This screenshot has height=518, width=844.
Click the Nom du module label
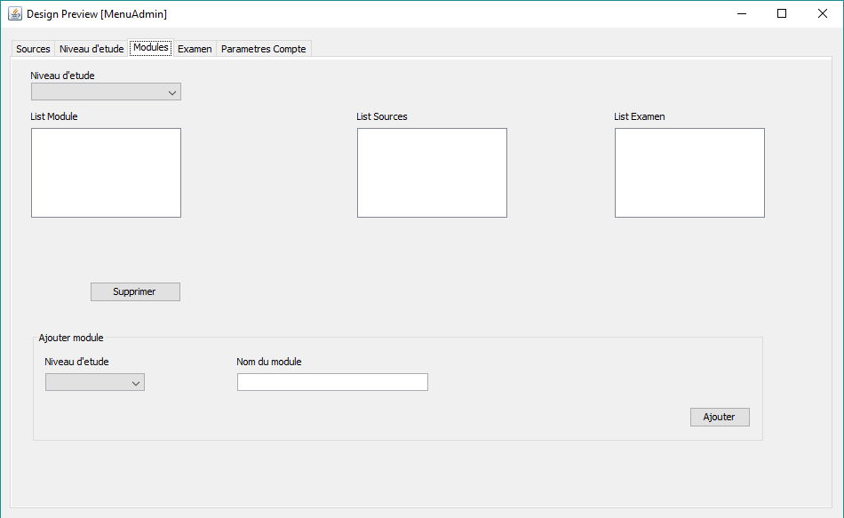coord(269,362)
